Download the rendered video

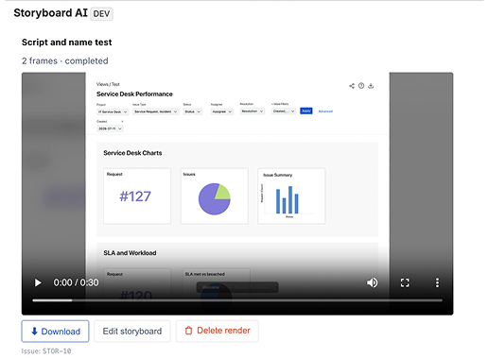(55, 332)
